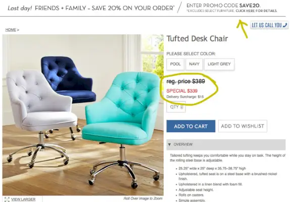Collapse the Overview section triangle
The image size is (290, 202).
169,144
